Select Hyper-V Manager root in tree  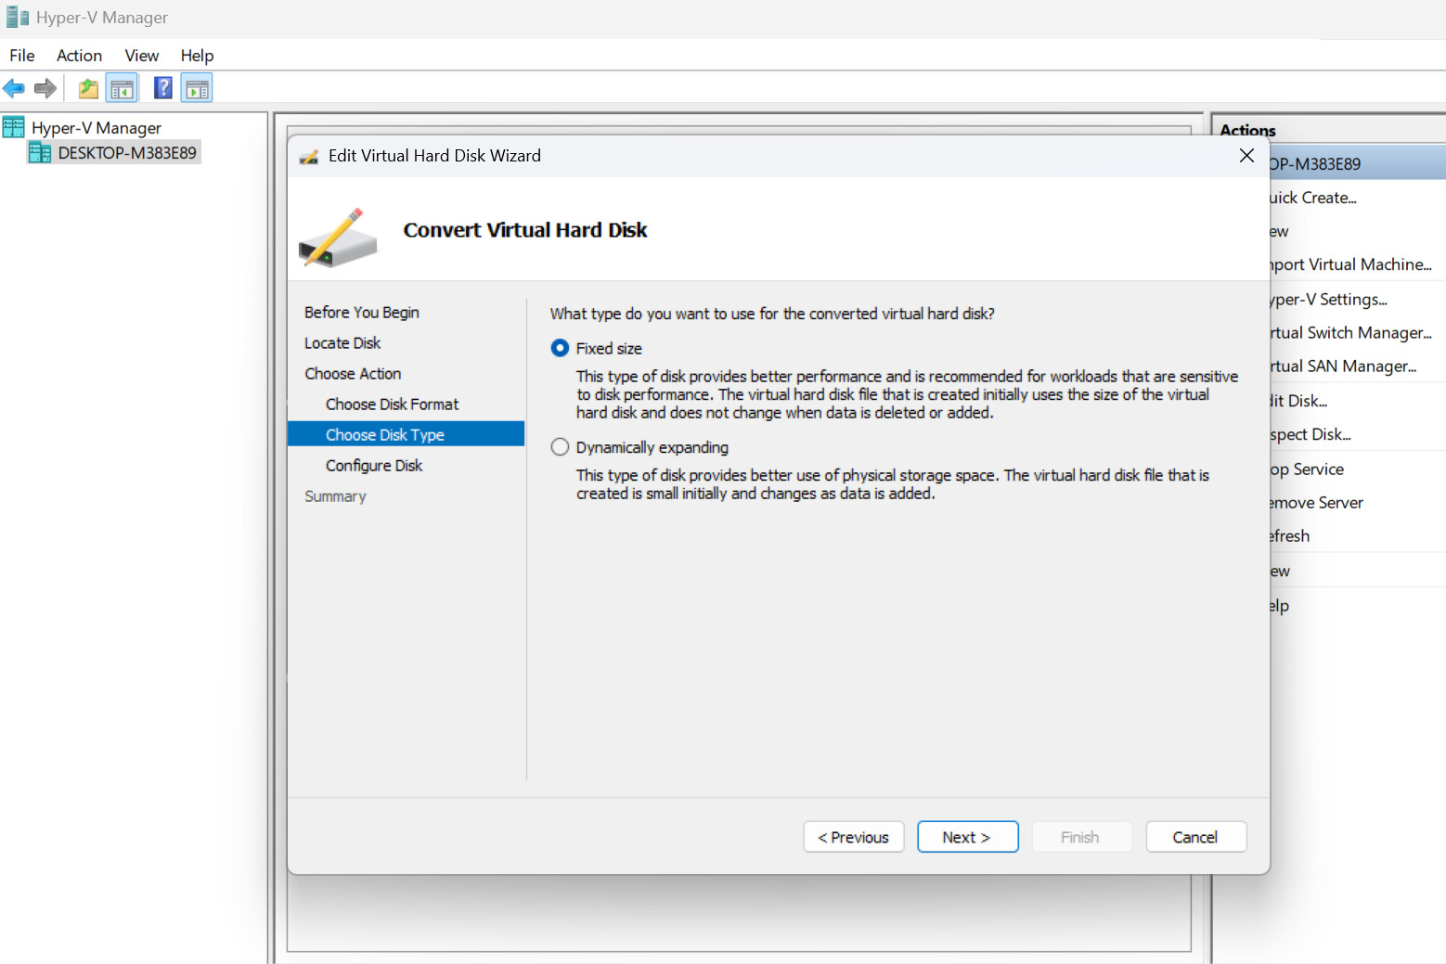97,127
